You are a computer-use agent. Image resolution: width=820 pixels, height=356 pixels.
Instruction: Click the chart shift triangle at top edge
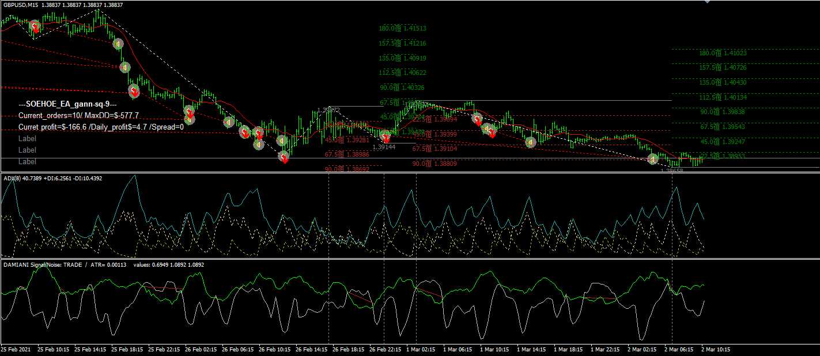tap(708, 2)
